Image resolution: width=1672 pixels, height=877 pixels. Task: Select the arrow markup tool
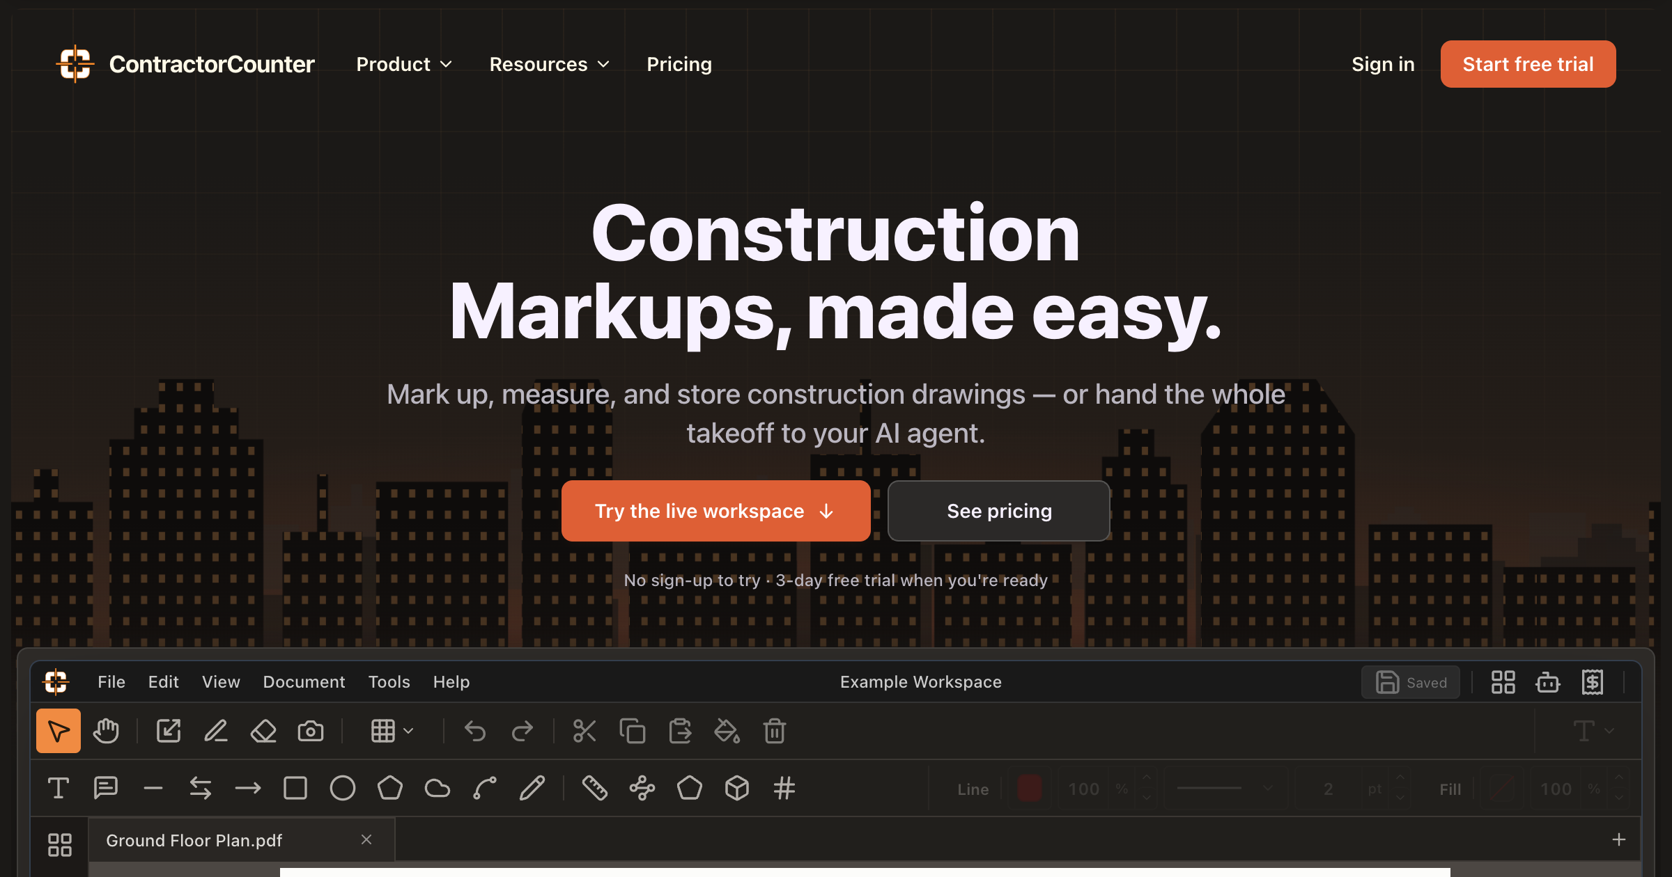[x=248, y=788]
